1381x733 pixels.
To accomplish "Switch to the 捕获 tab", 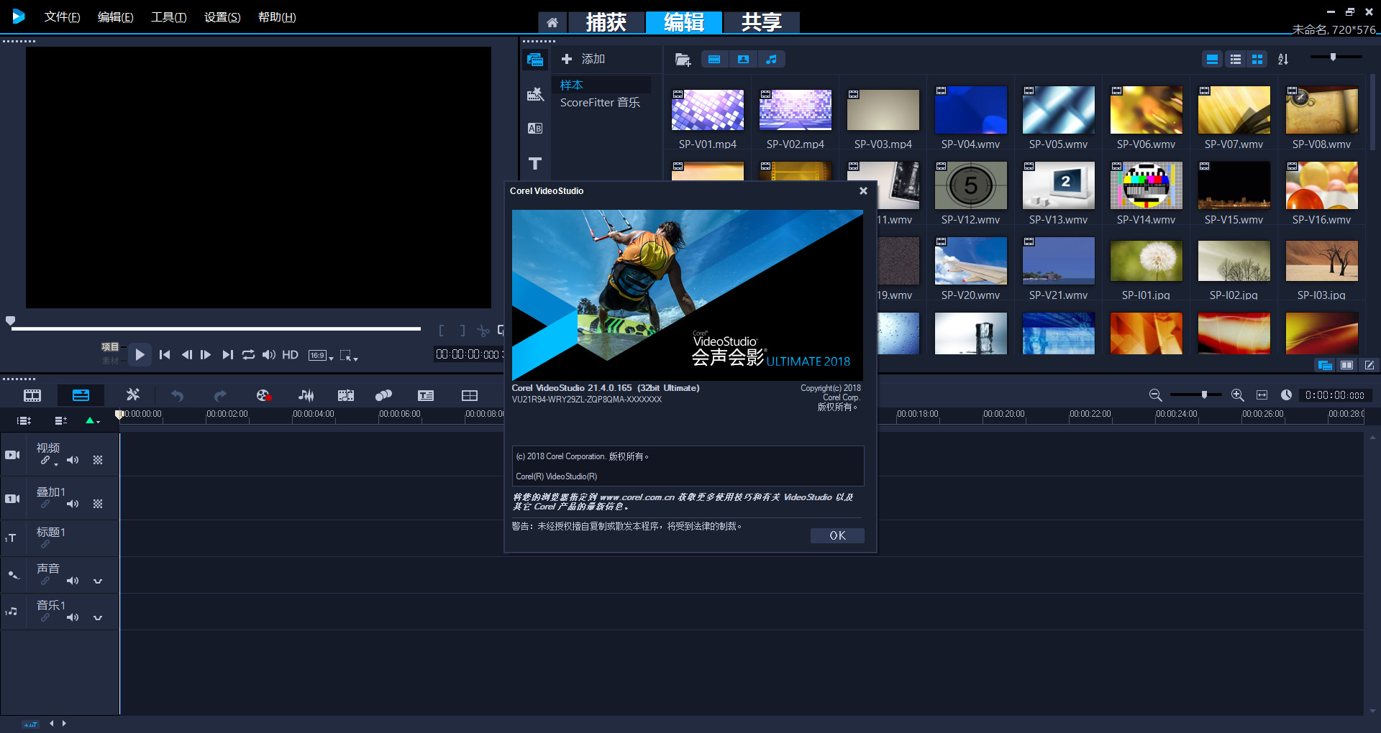I will click(606, 22).
